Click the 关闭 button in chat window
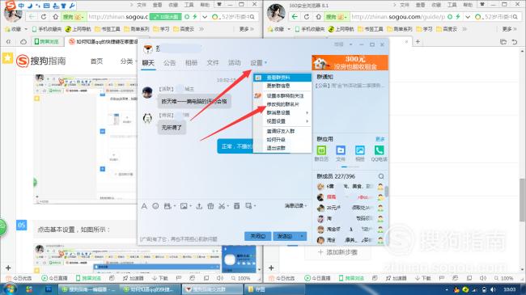The height and width of the screenshot is (295, 526). [257, 236]
